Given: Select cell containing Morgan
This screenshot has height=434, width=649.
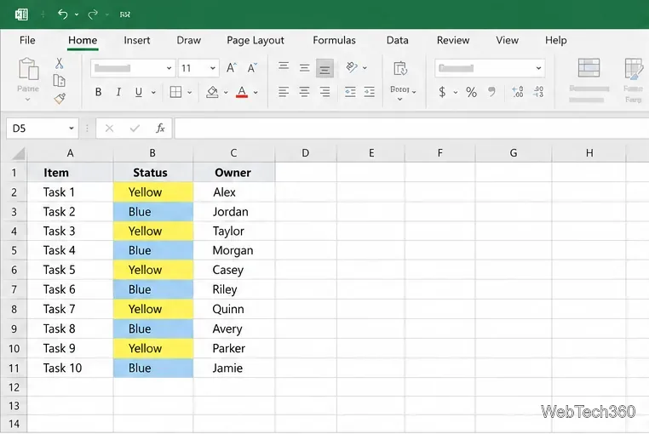Looking at the screenshot, I should [234, 251].
